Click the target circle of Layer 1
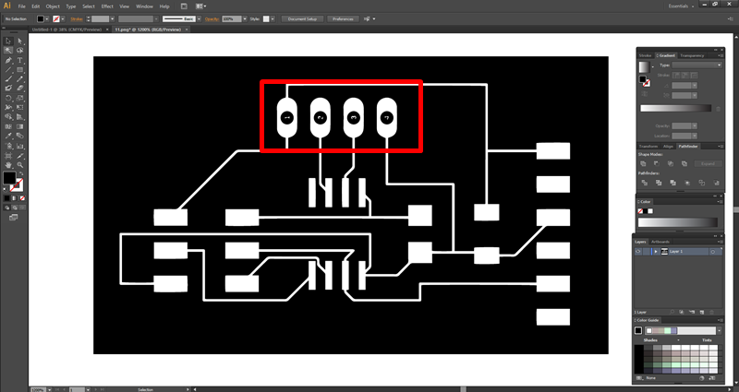This screenshot has width=739, height=392. tap(712, 252)
